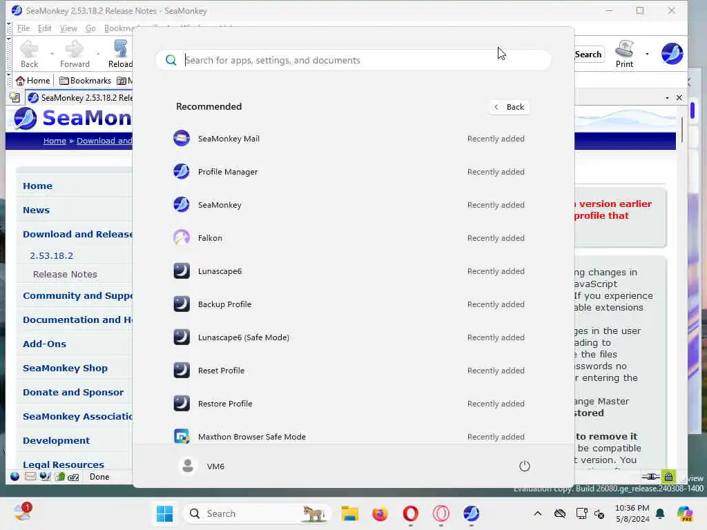Launch Profile Manager from recommended apps
Screen dimensions: 707x530
click(x=350, y=172)
